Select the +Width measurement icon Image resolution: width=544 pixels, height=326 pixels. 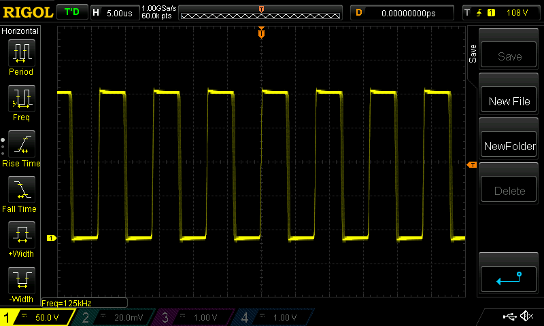coord(22,235)
